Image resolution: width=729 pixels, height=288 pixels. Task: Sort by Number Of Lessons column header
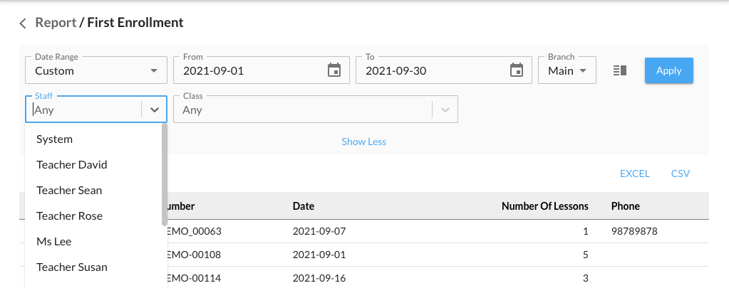[x=545, y=206]
